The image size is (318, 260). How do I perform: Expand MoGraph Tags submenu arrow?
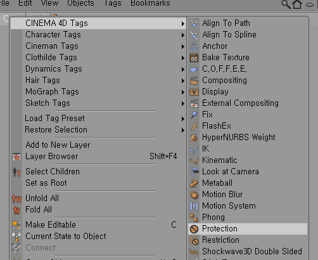(183, 92)
